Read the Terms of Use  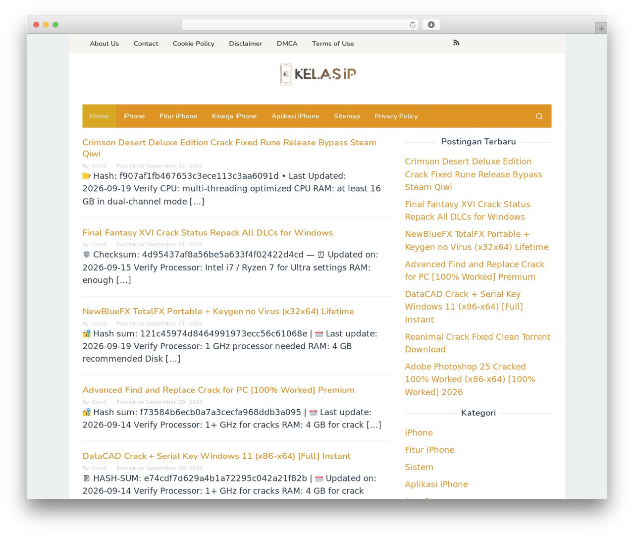tap(333, 44)
